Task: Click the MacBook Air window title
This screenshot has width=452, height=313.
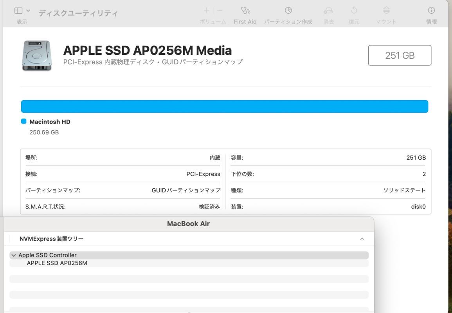Action: (x=188, y=224)
